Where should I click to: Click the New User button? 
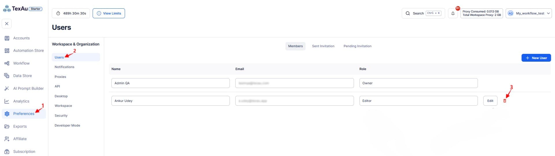coord(536,58)
